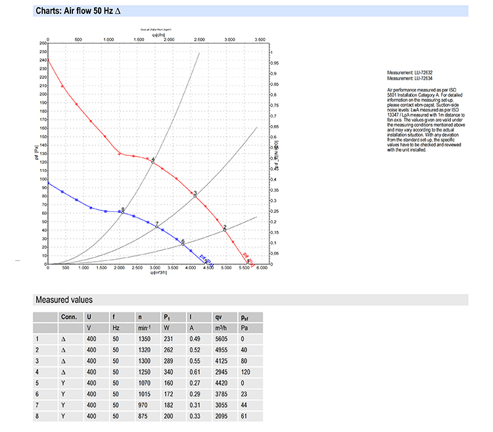This screenshot has width=493, height=432.
Task: Select operating point 4 on the red curve
Action: [x=153, y=162]
